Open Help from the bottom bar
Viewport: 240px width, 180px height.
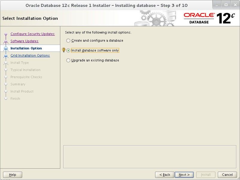pos(13,175)
